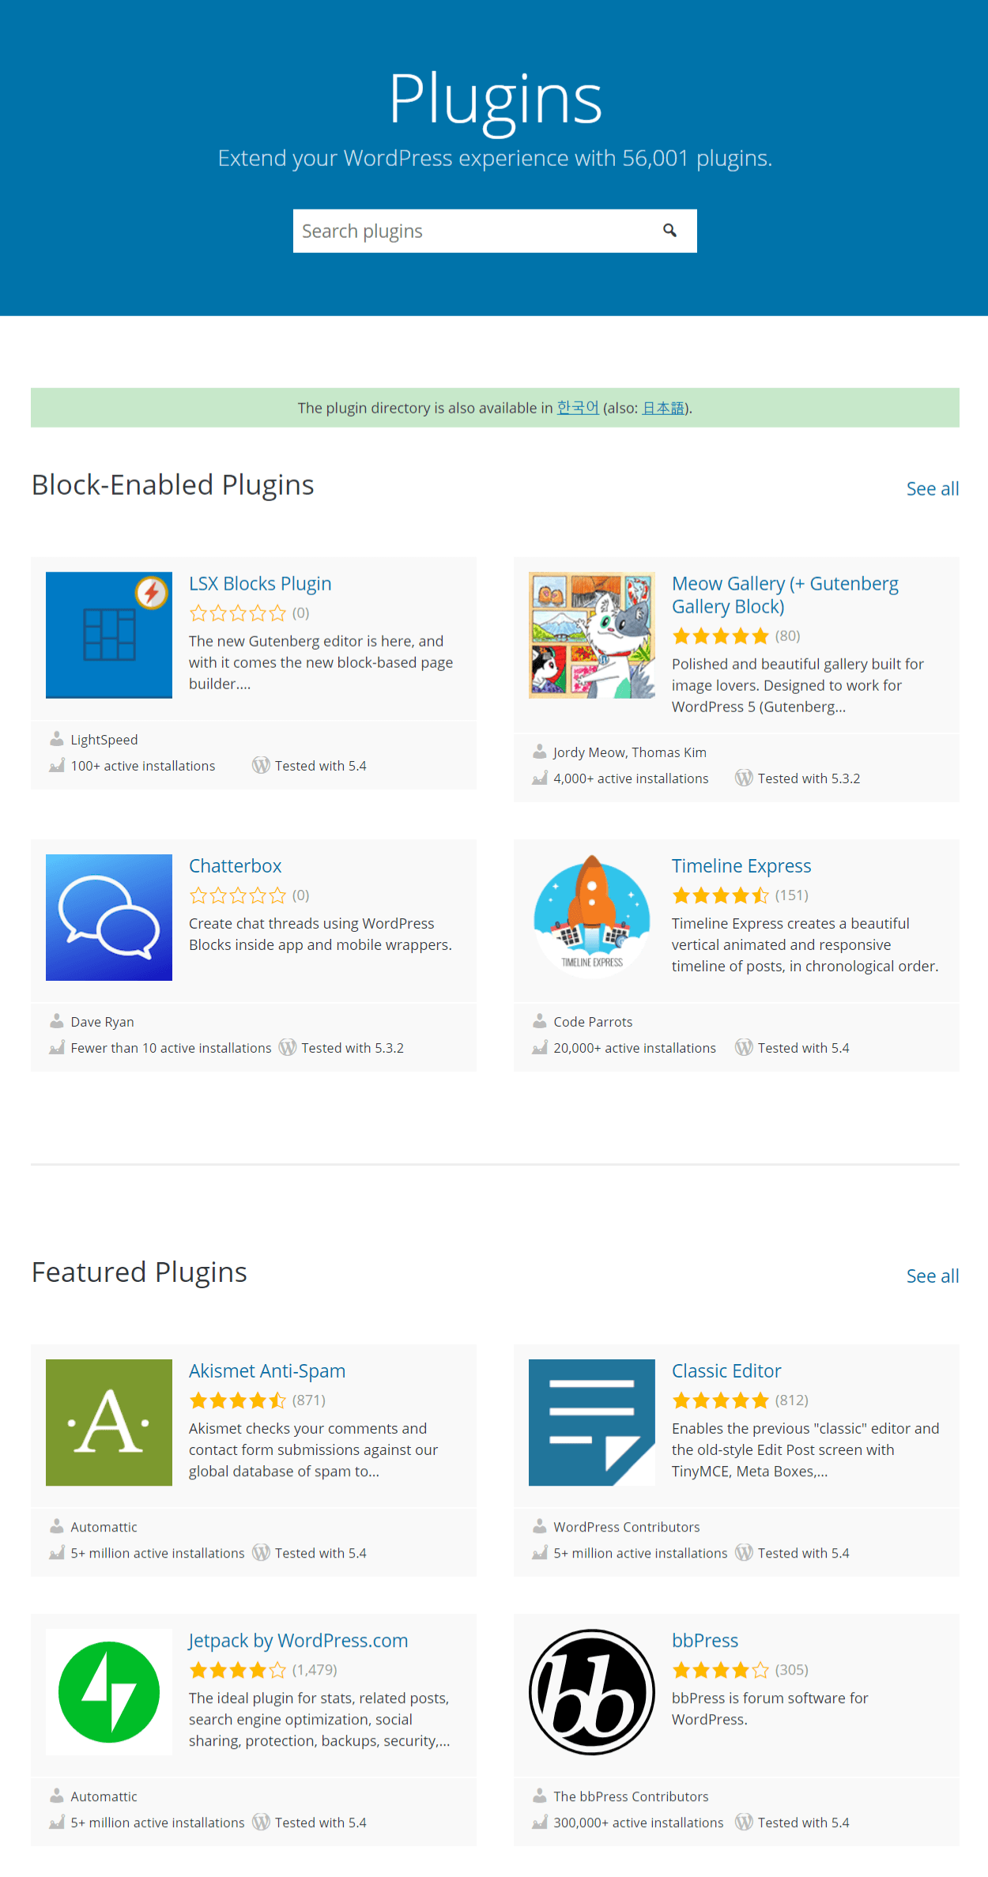Open the Timeline Express title link
The height and width of the screenshot is (1877, 988).
[741, 865]
